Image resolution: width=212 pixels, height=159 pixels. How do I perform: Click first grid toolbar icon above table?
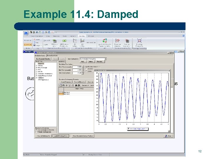click(61, 85)
